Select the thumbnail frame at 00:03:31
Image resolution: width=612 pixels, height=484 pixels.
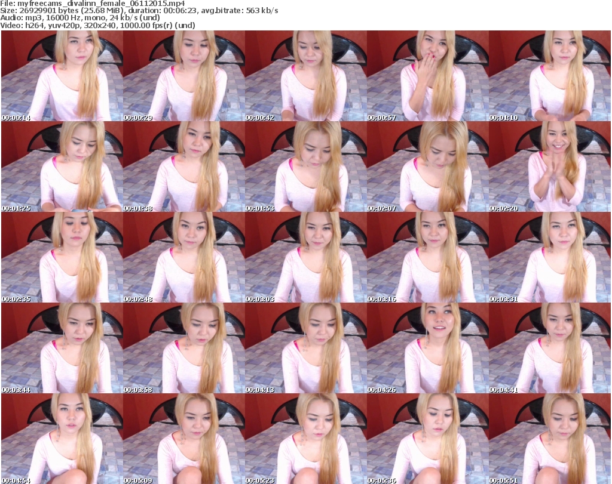[x=550, y=257]
